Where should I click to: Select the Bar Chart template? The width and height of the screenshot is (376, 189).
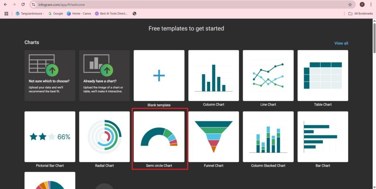pyautogui.click(x=323, y=137)
